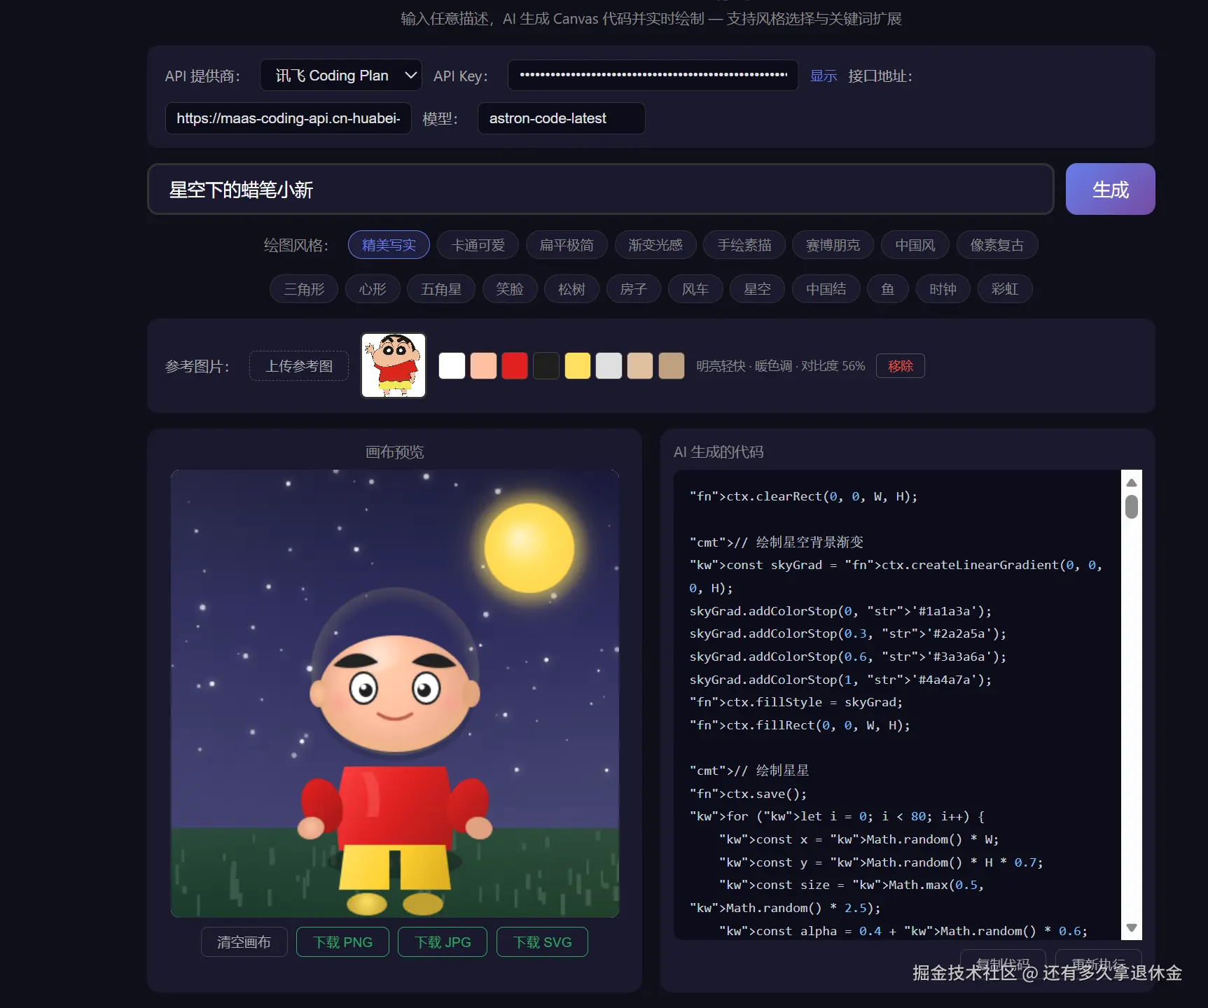Focus the API Key password field
Viewport: 1208px width, 1008px height.
tap(653, 76)
